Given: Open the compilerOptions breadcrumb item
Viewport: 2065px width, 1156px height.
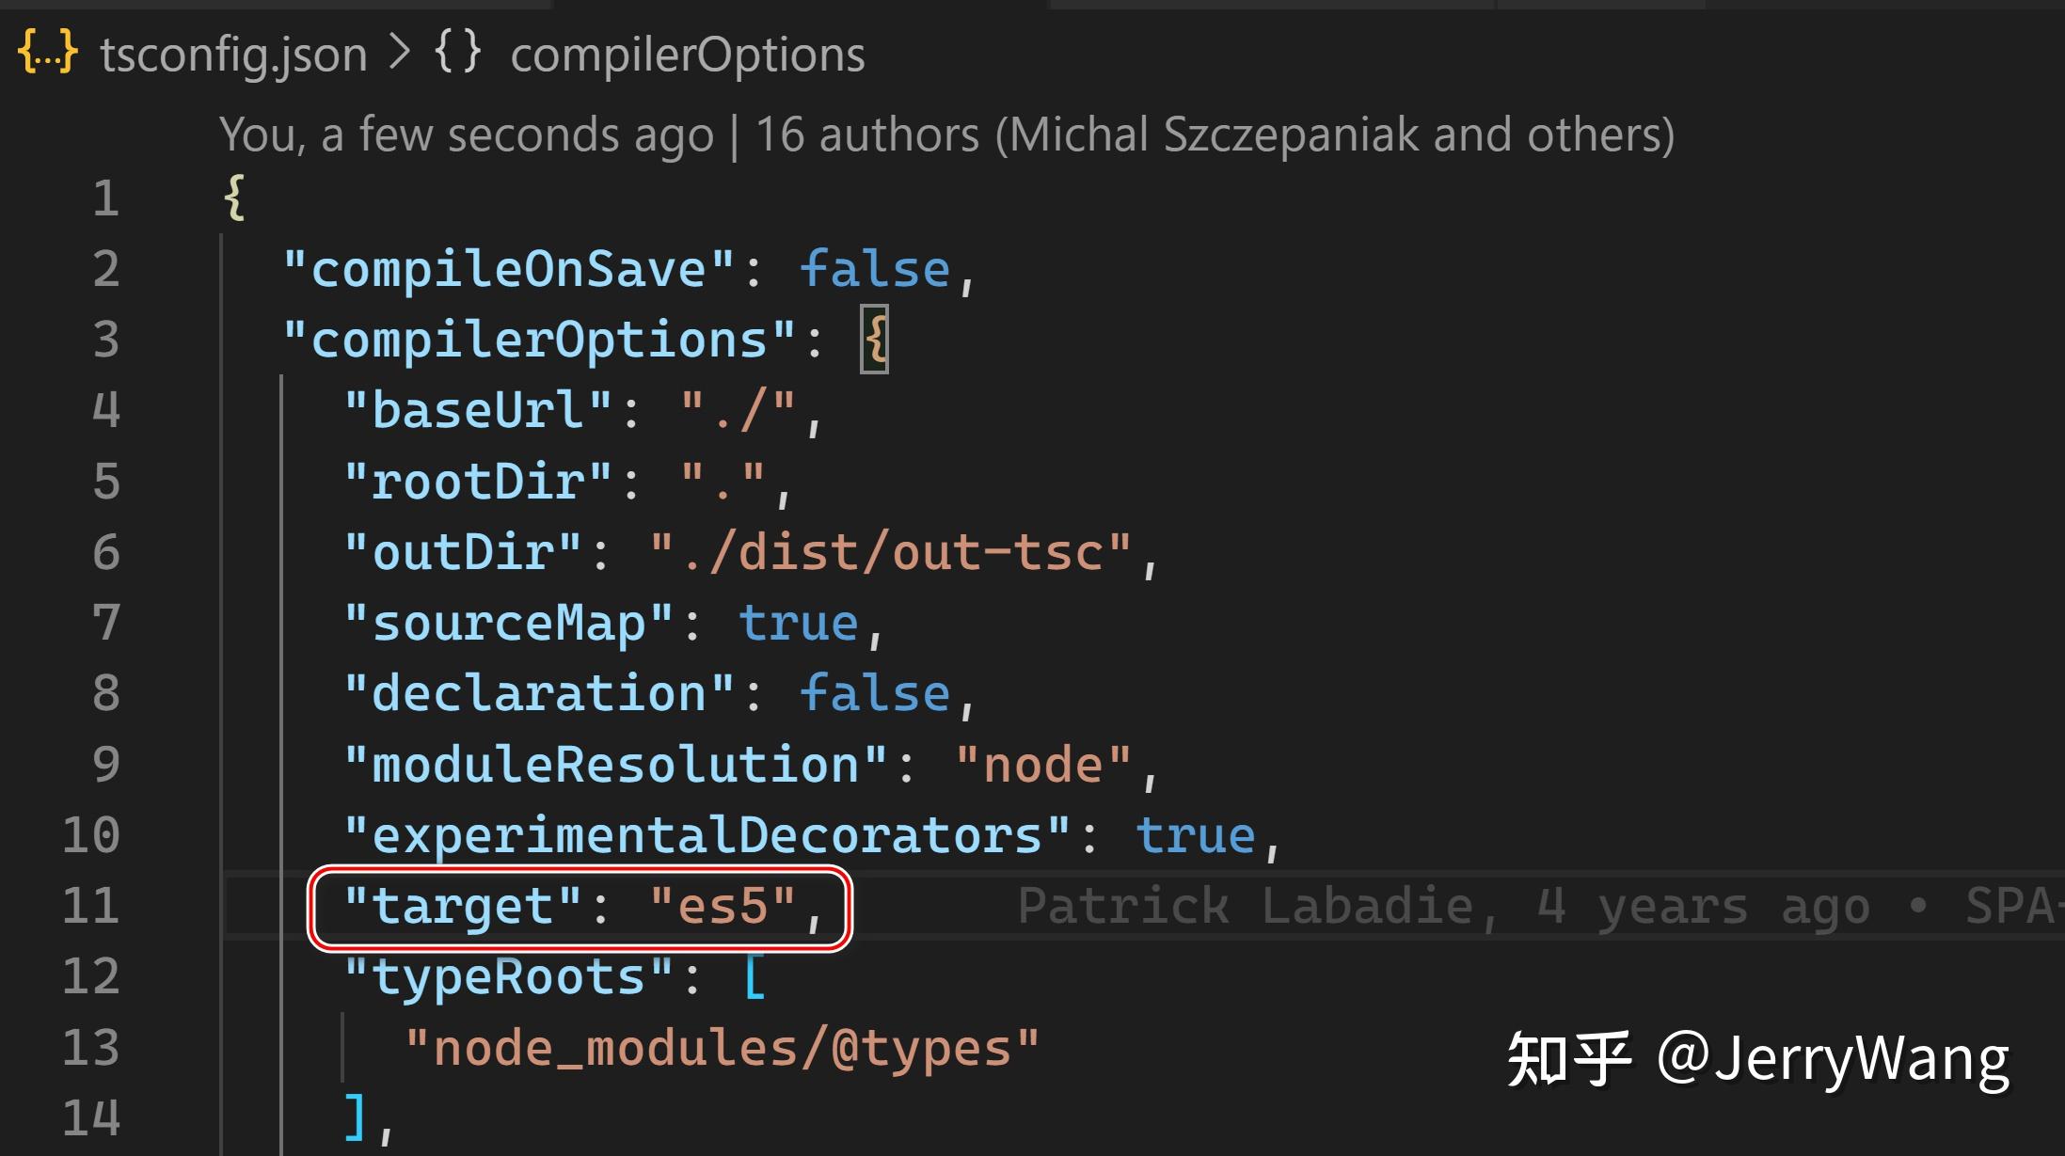Looking at the screenshot, I should click(688, 55).
